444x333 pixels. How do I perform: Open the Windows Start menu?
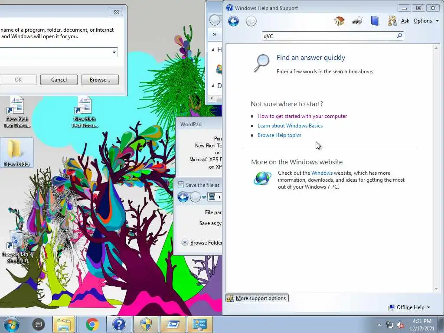pyautogui.click(x=11, y=324)
